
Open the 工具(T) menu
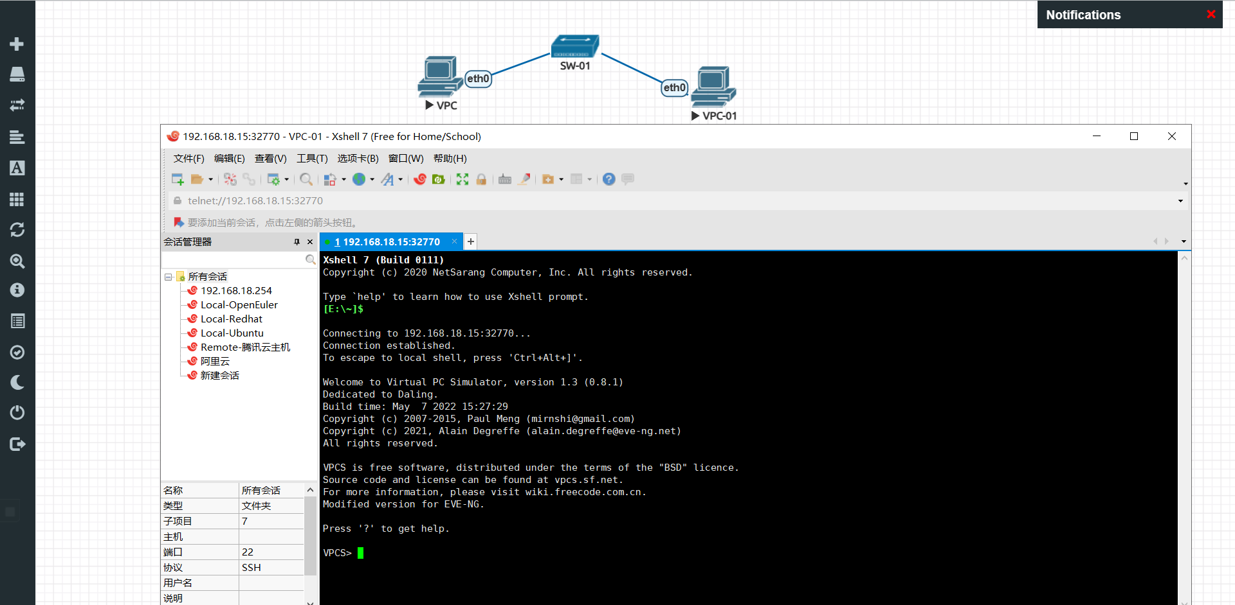pos(312,159)
